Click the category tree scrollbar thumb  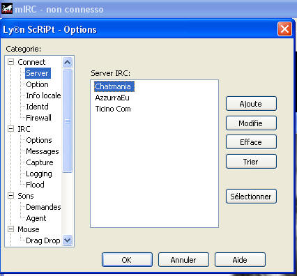click(x=68, y=121)
